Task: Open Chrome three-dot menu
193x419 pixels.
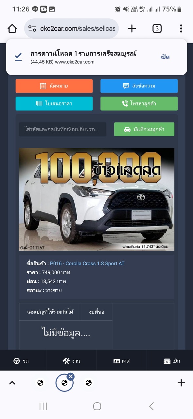Action: pyautogui.click(x=181, y=28)
